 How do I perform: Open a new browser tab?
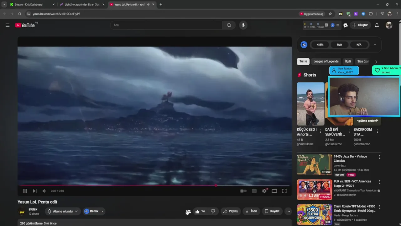[x=161, y=4]
